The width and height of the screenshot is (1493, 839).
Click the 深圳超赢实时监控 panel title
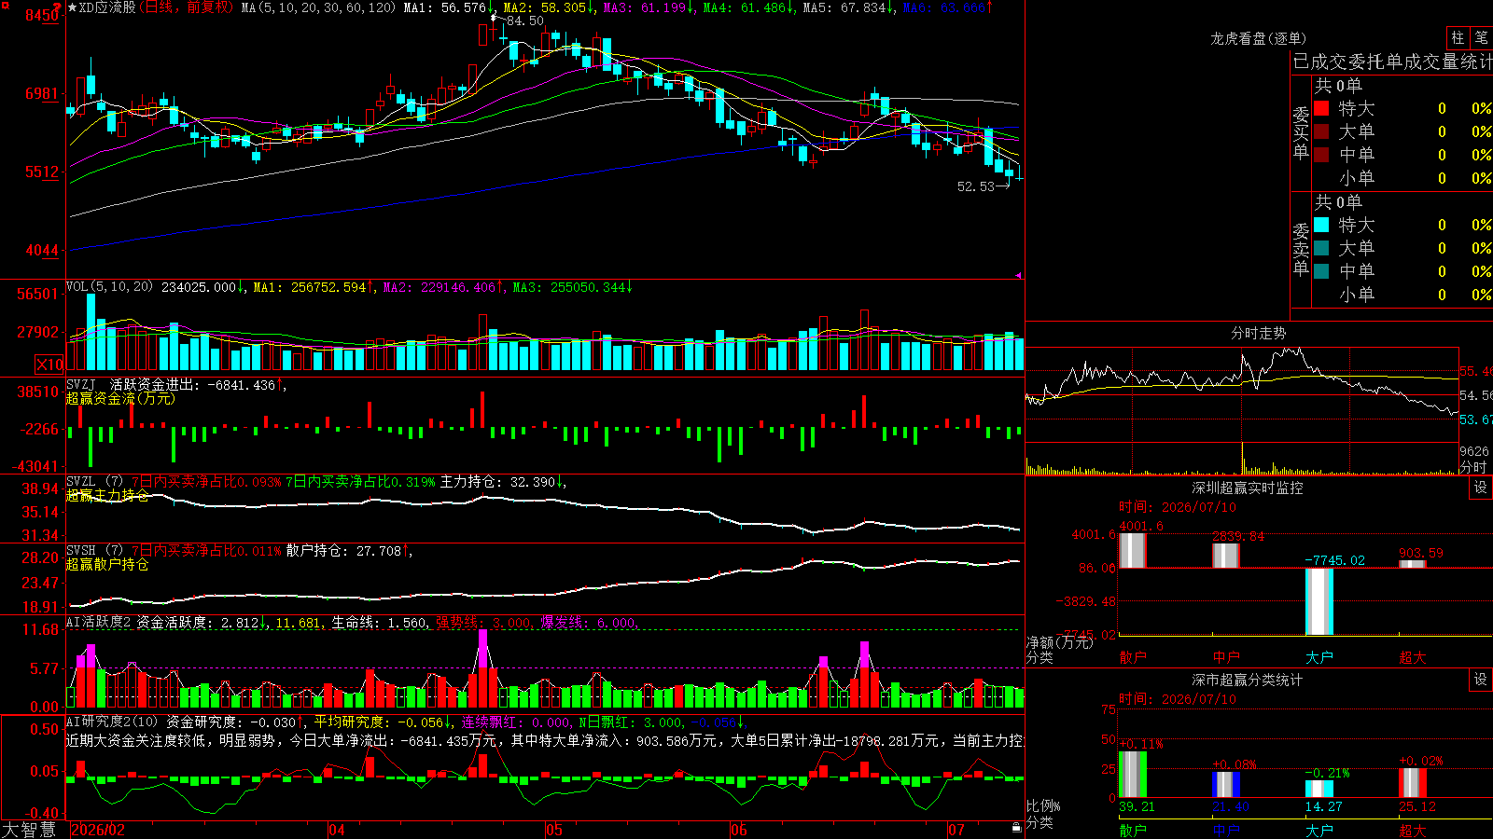click(x=1248, y=488)
